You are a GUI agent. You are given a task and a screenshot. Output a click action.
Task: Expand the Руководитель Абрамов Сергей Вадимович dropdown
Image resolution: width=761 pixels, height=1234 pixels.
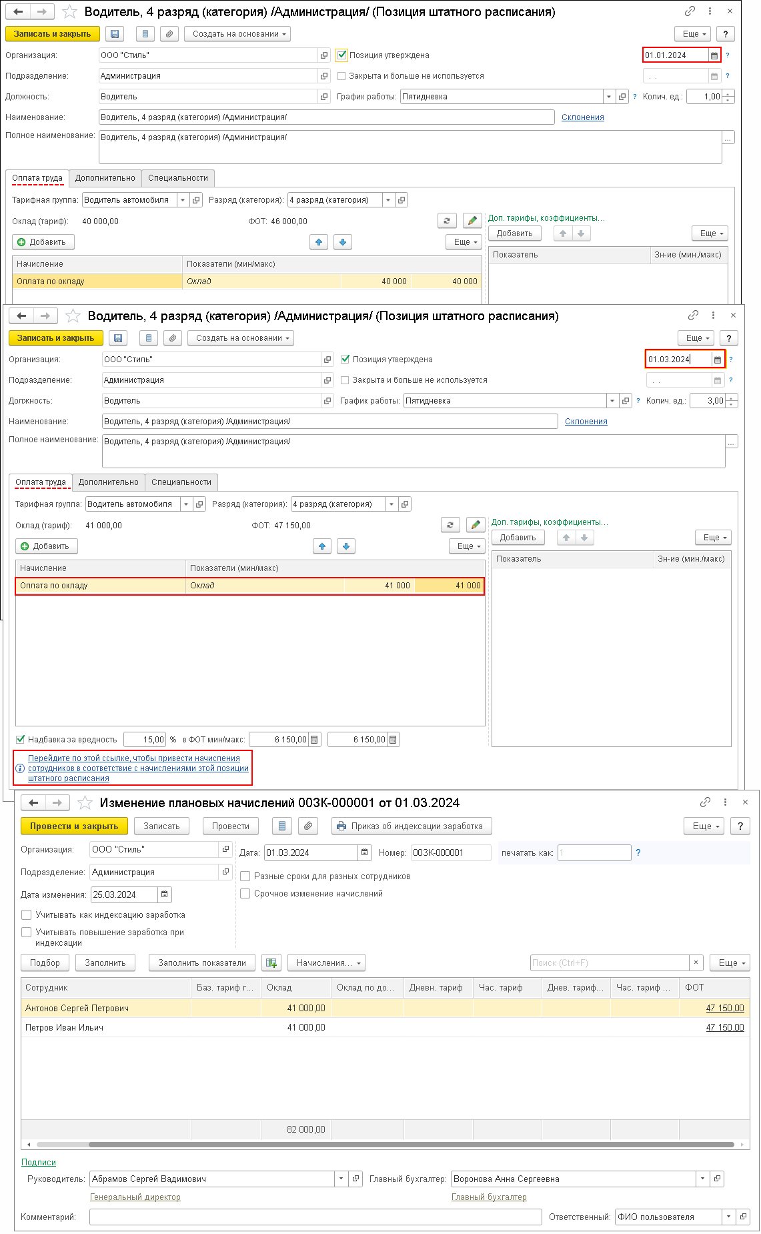click(x=341, y=1179)
